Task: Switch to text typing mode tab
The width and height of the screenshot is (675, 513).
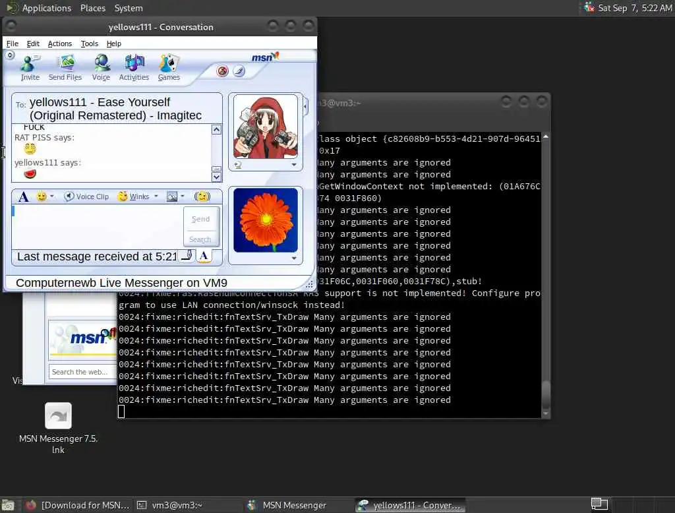Action: (204, 255)
